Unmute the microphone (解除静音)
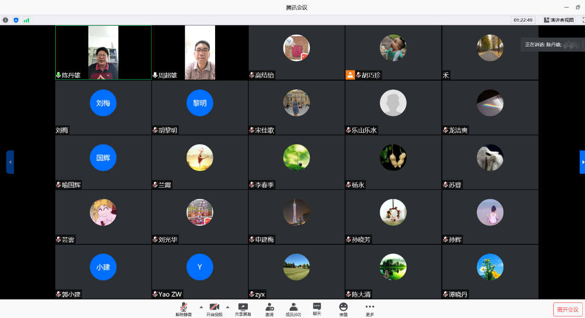 pyautogui.click(x=183, y=309)
